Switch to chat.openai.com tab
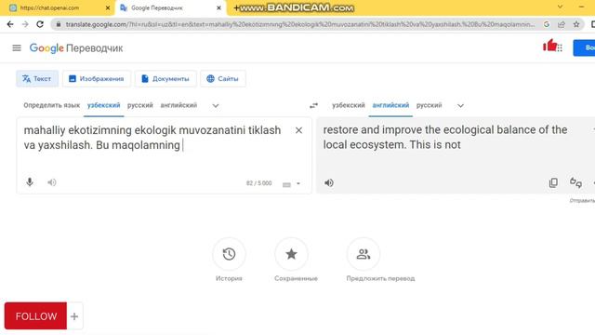Image resolution: width=595 pixels, height=335 pixels. (56, 8)
